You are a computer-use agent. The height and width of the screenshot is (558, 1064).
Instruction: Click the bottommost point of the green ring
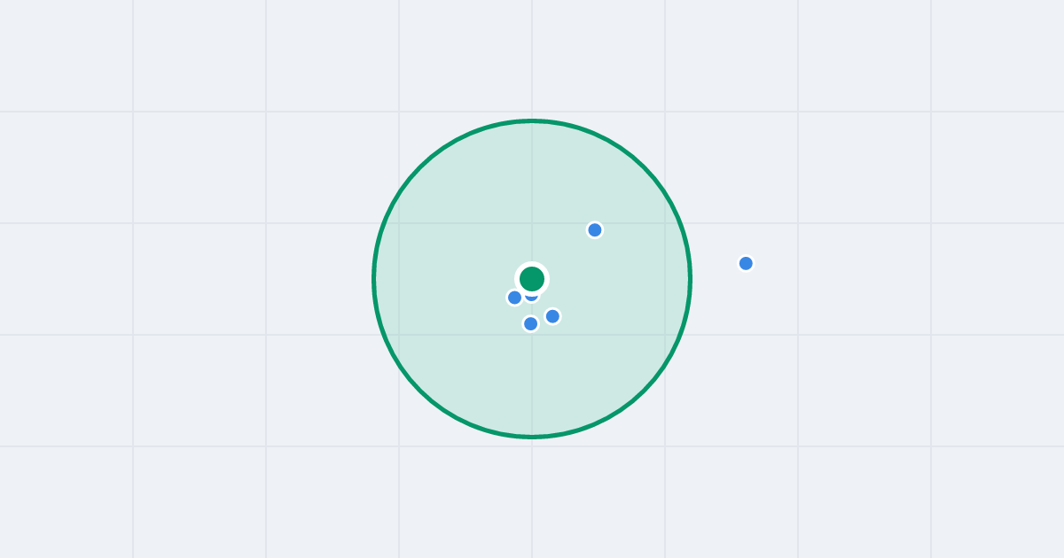pos(532,437)
